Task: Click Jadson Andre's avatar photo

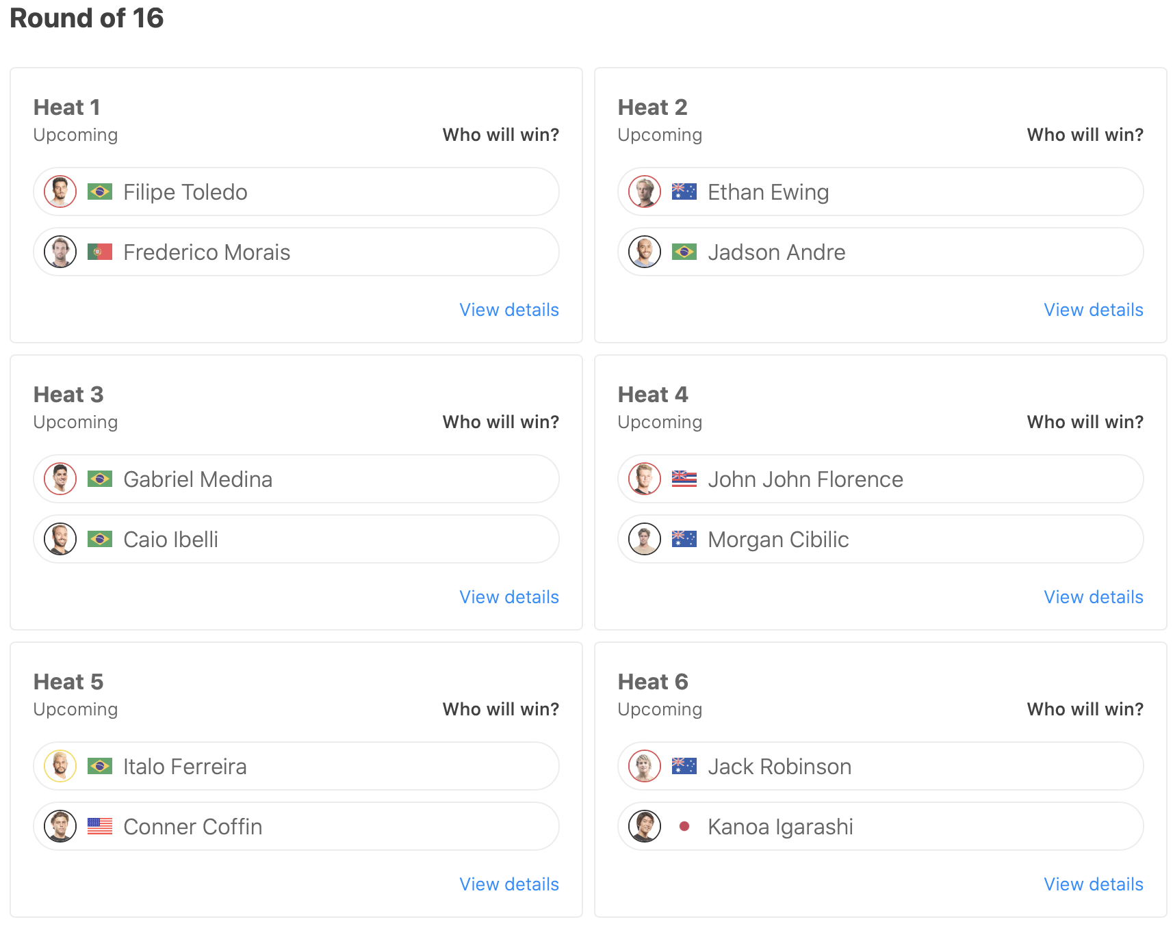Action: (x=645, y=252)
